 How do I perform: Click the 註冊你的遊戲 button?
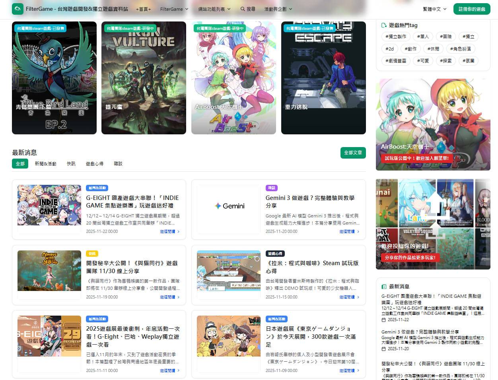coord(472,9)
